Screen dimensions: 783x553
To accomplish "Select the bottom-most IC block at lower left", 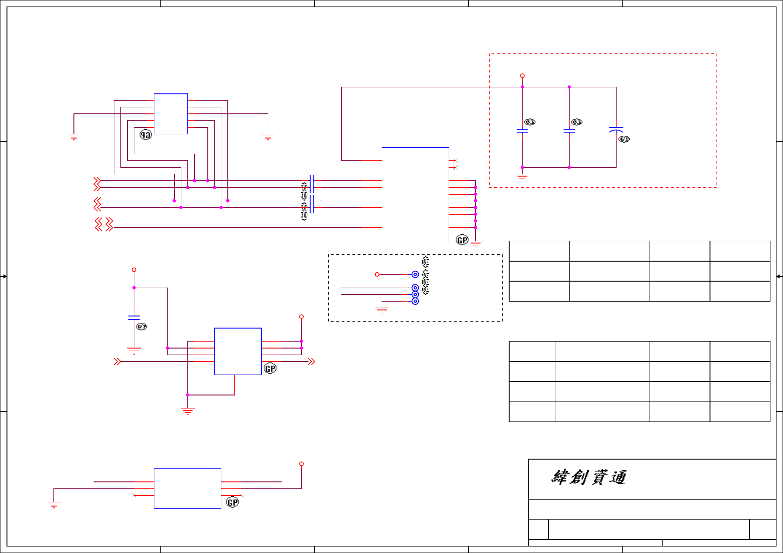I will click(187, 488).
